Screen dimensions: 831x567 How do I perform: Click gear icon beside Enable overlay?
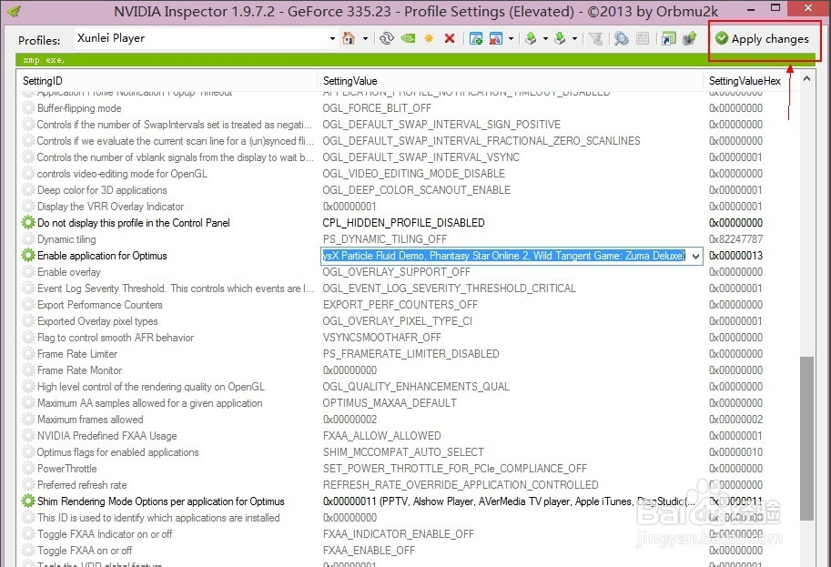click(28, 272)
